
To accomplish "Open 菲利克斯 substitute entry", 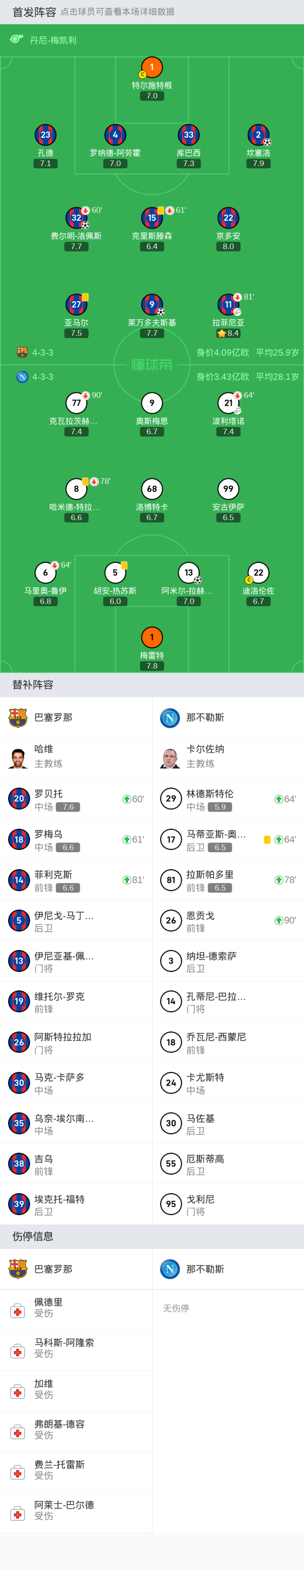I will 76,880.
